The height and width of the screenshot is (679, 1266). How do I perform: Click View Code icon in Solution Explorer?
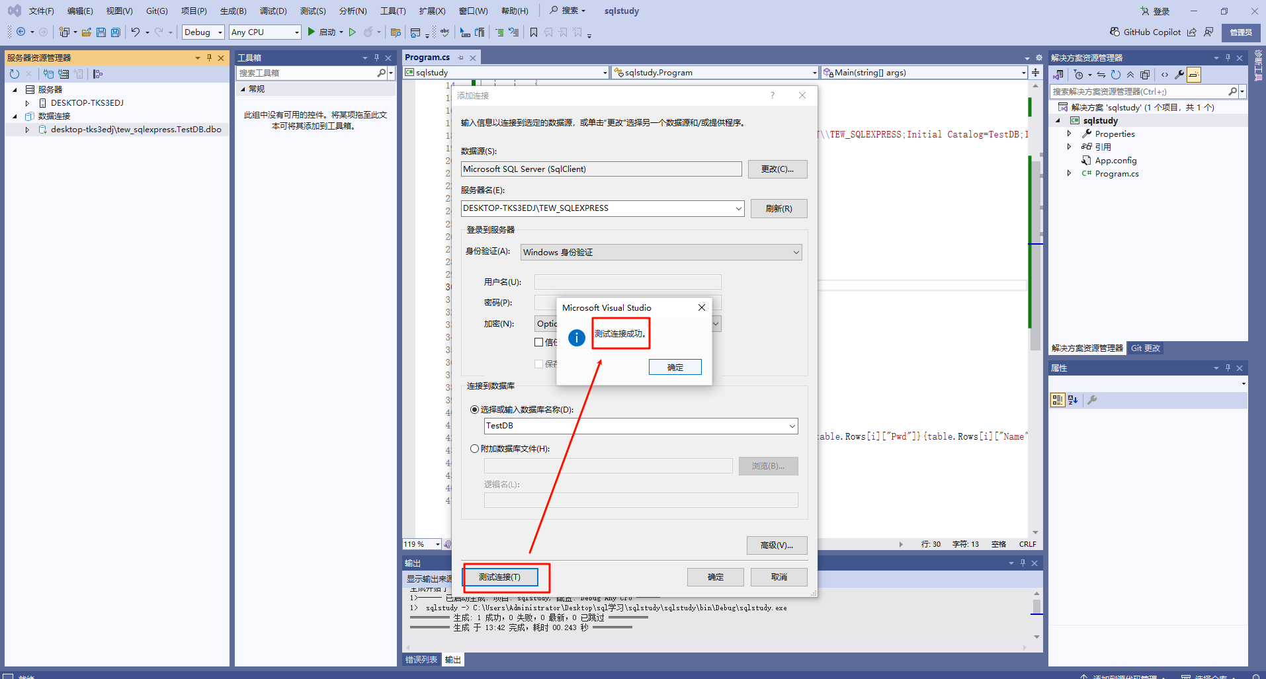pos(1165,75)
